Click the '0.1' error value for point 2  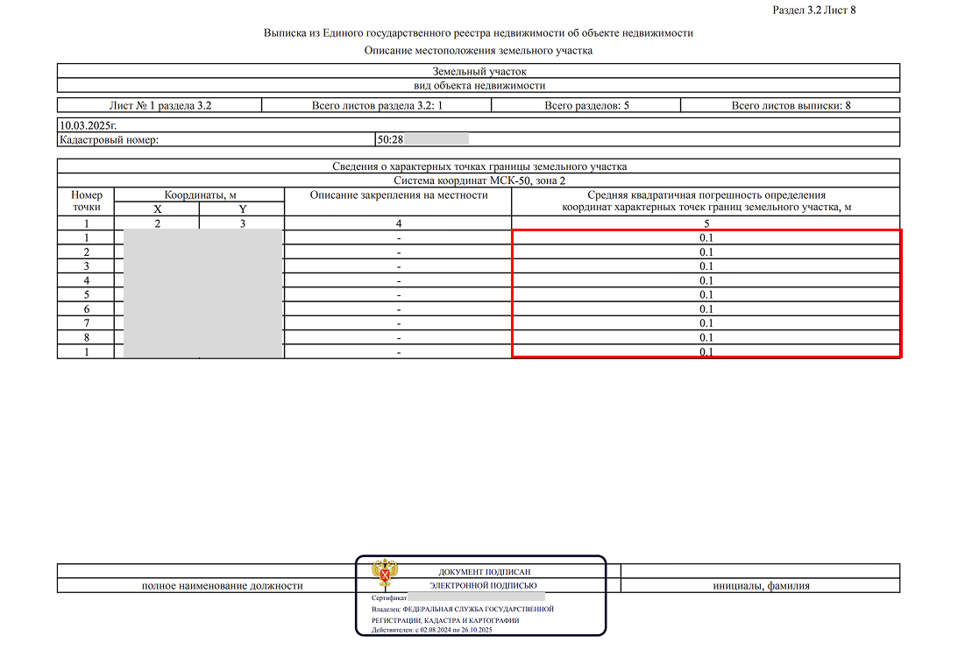coord(706,252)
